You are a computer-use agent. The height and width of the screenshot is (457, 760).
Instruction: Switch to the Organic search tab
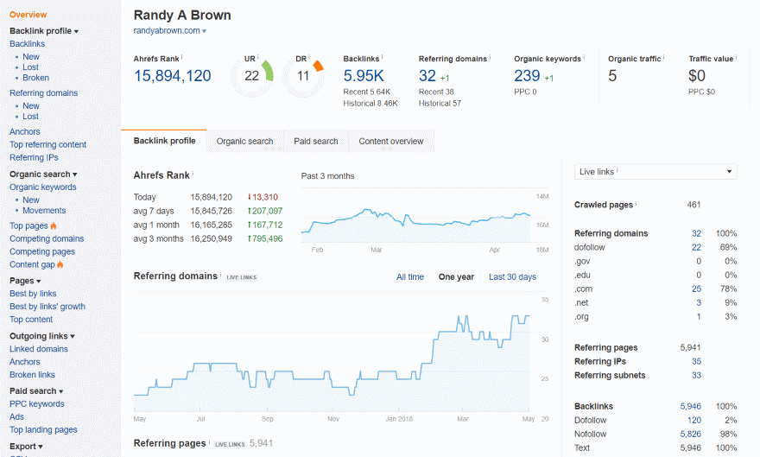244,142
